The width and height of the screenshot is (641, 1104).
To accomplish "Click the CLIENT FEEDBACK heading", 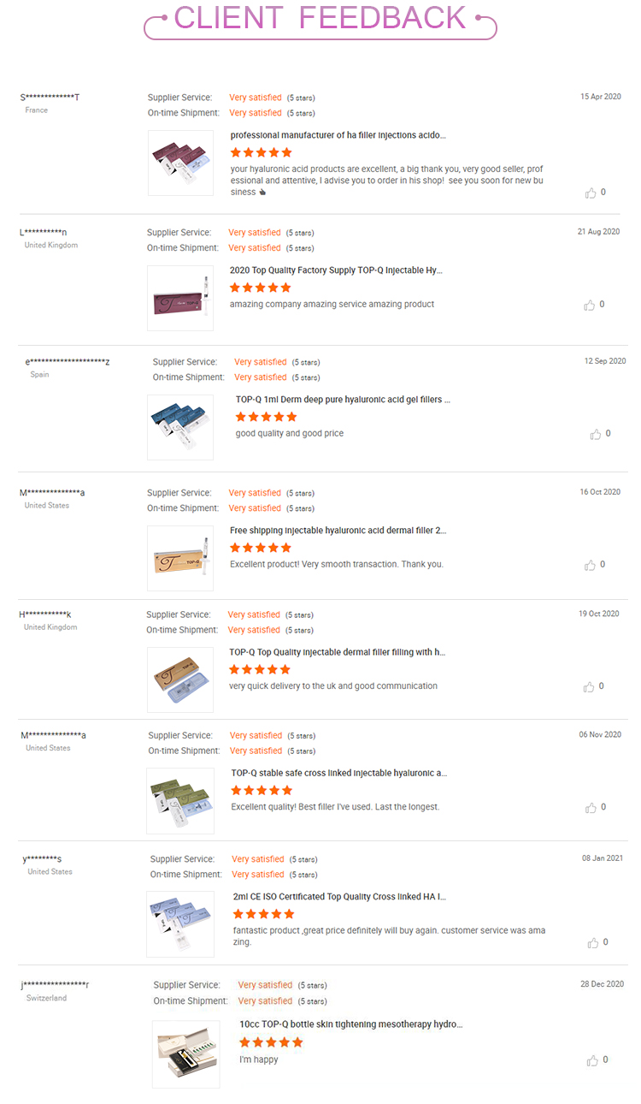I will 320,19.
